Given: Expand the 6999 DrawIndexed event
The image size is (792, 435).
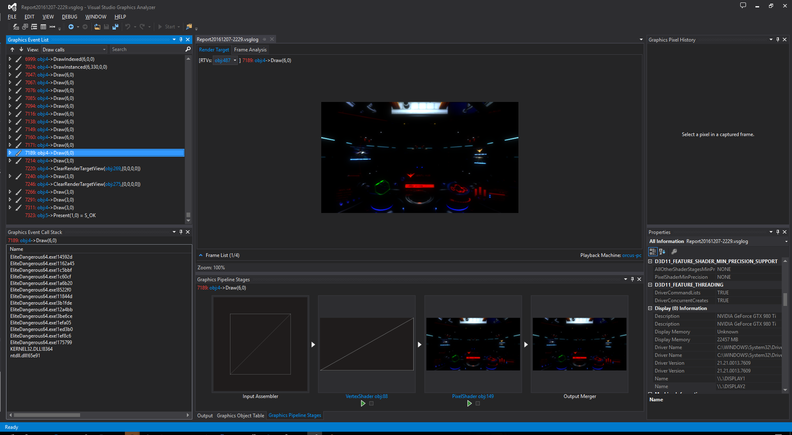Looking at the screenshot, I should click(10, 59).
